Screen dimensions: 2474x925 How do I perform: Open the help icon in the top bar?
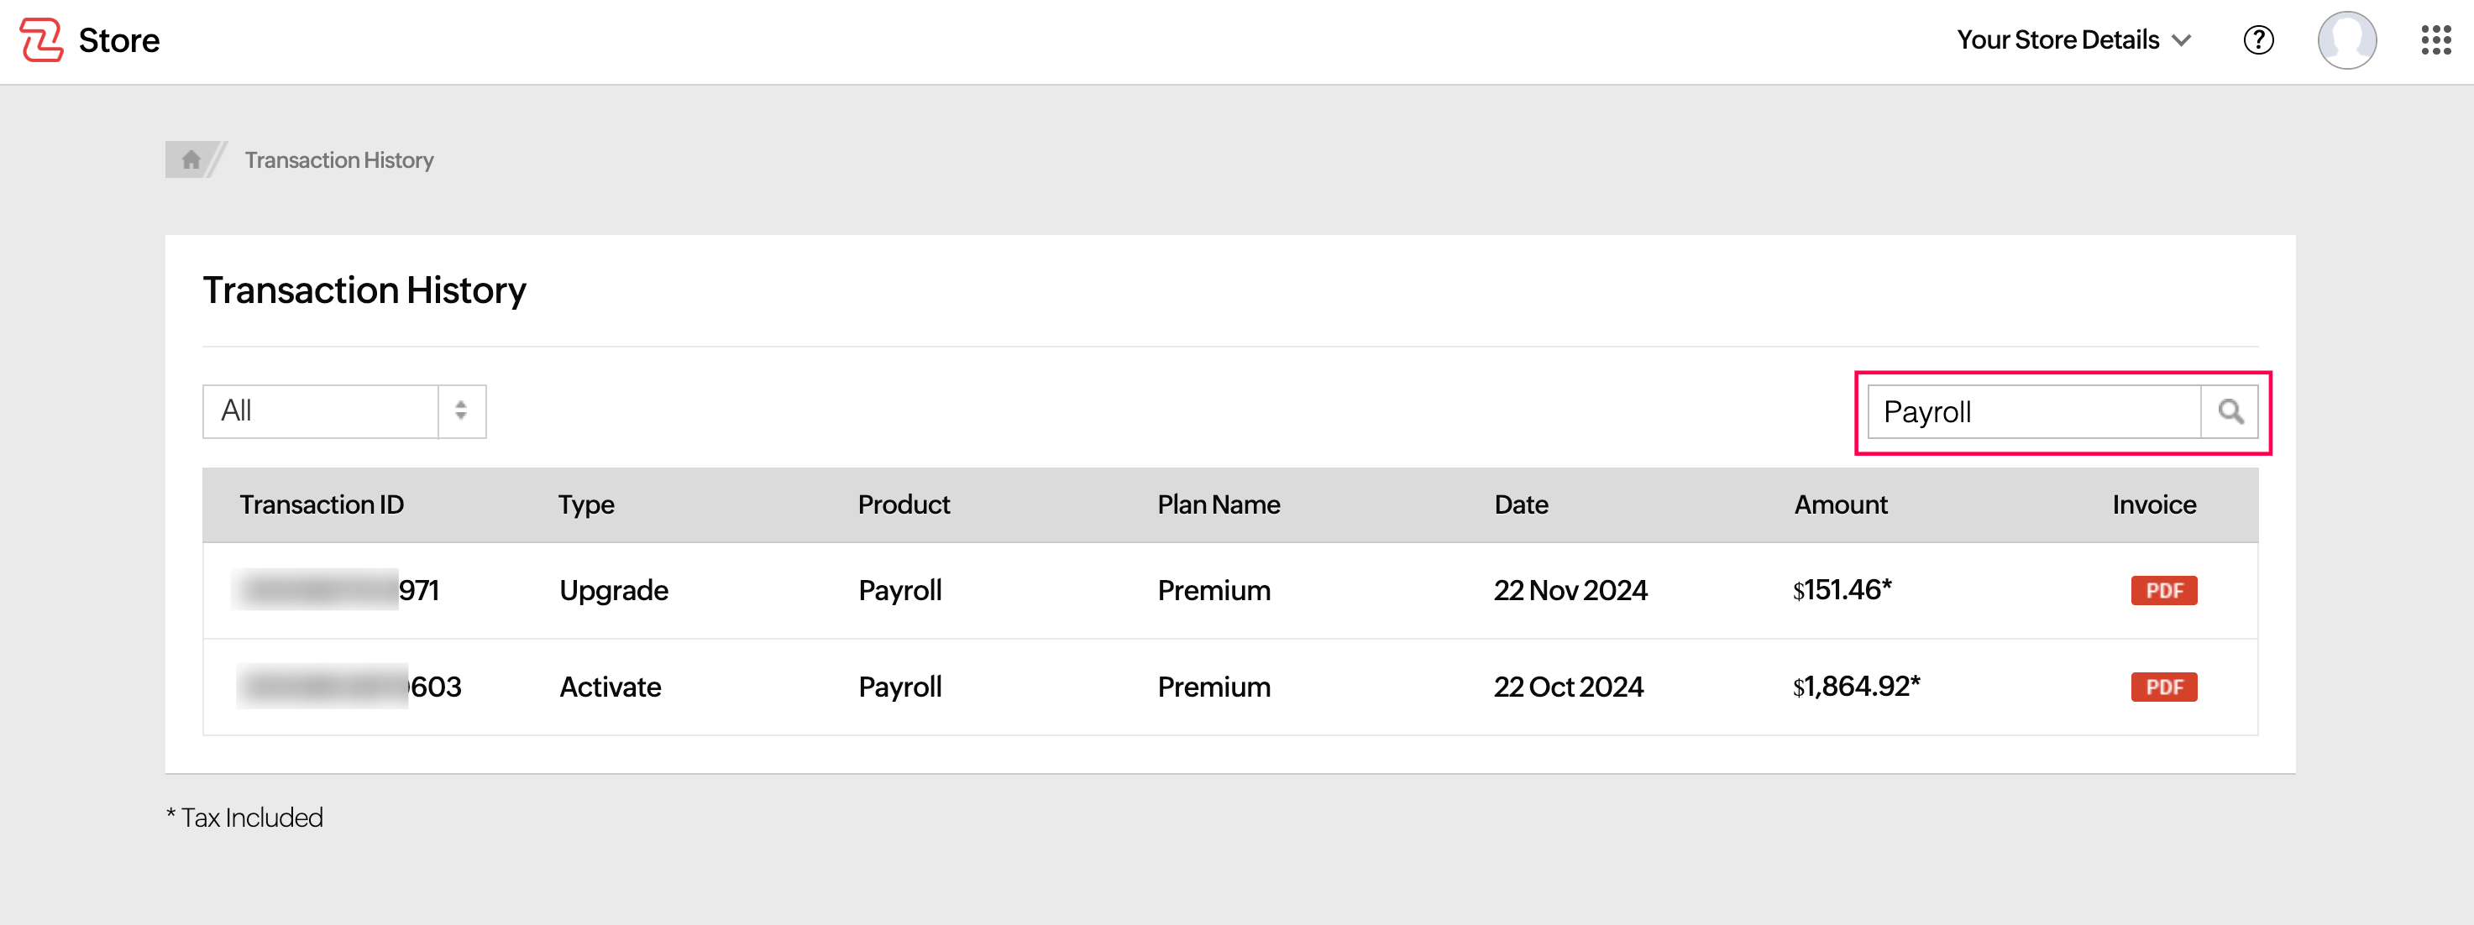(x=2259, y=40)
